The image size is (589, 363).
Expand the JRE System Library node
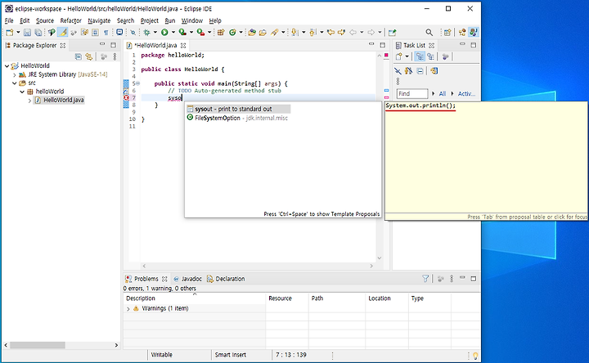[x=15, y=74]
